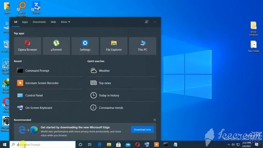Expand the More dropdown in search tabs
Viewport: 263px width, 148px height.
(x=65, y=22)
